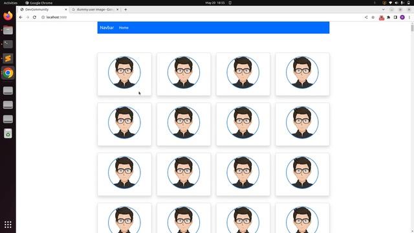Open the red extension icon in toolbar
Image resolution: width=414 pixels, height=233 pixels.
click(x=382, y=17)
